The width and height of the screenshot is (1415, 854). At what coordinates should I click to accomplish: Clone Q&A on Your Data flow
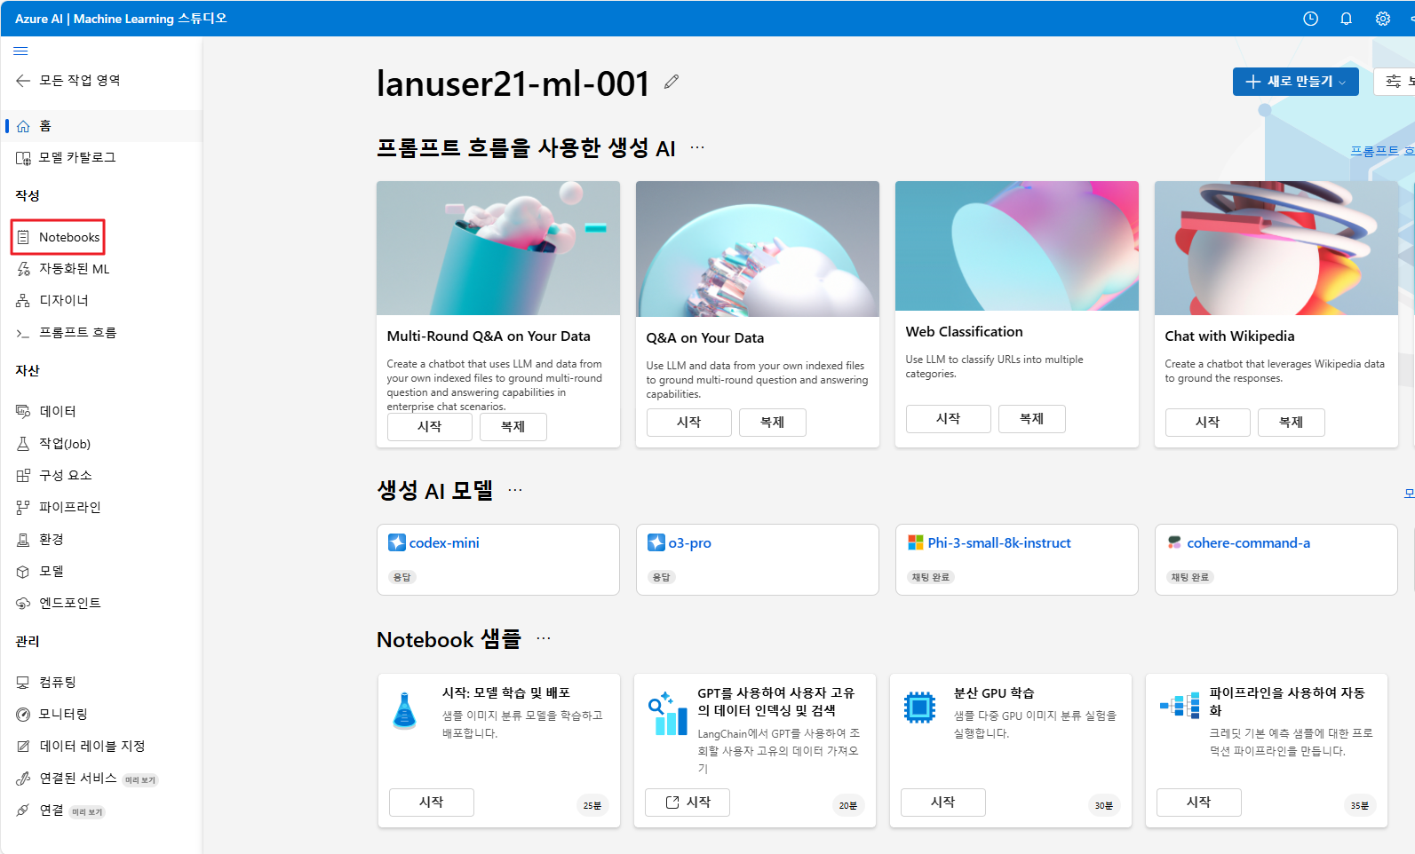(x=773, y=423)
